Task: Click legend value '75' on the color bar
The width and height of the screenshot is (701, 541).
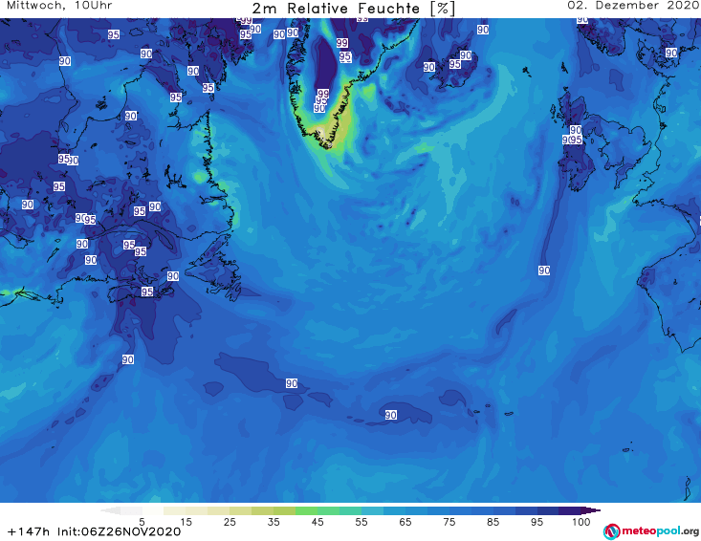Action: tap(449, 522)
